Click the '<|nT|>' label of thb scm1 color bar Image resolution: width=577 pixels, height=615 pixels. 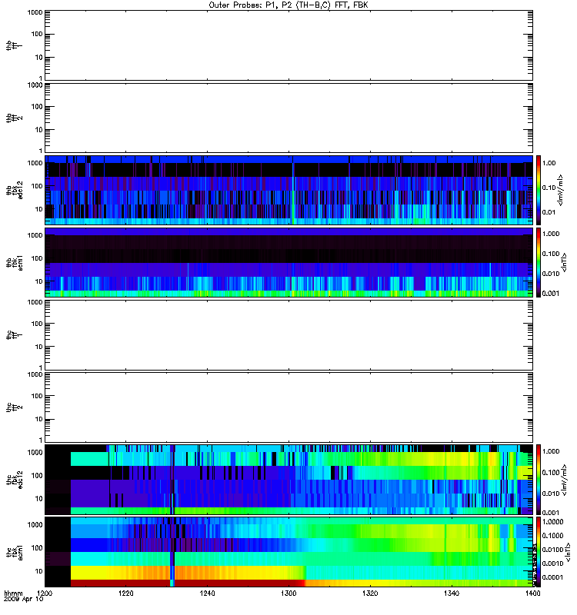pyautogui.click(x=565, y=262)
